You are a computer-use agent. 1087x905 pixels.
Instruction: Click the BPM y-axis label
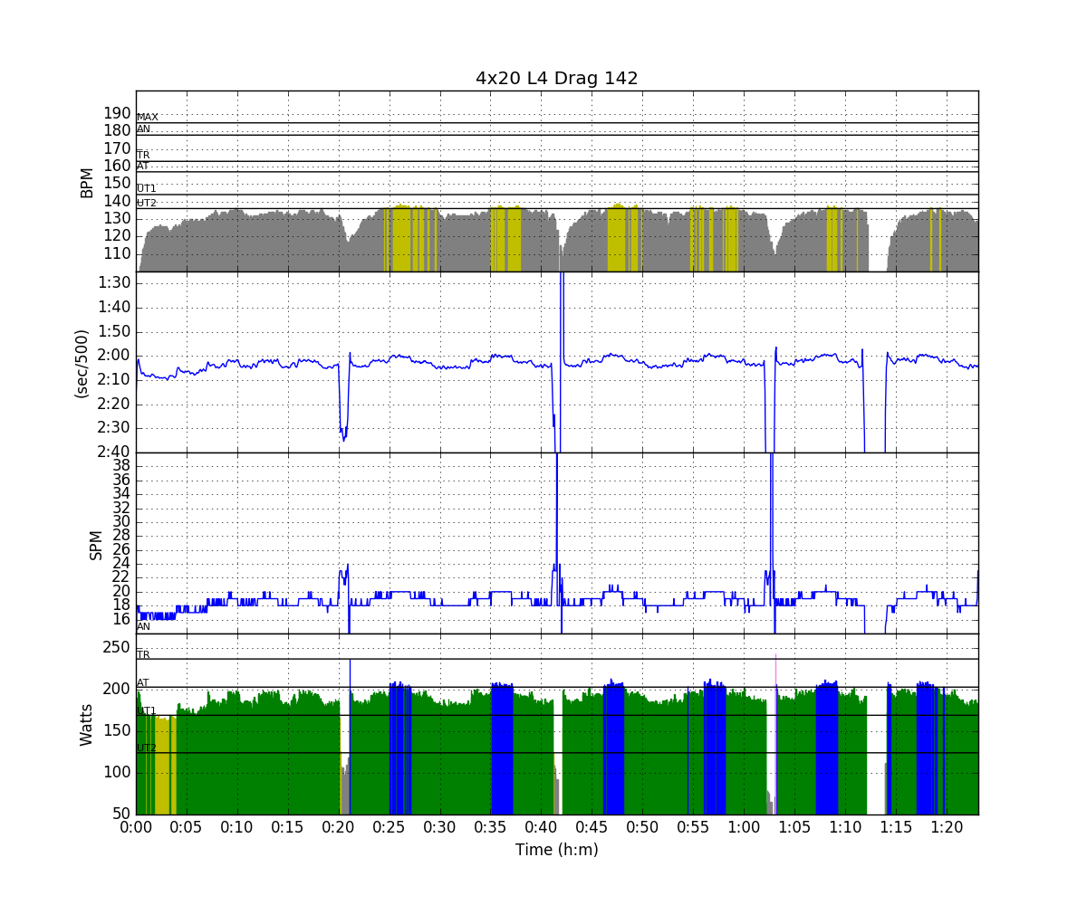tap(87, 181)
